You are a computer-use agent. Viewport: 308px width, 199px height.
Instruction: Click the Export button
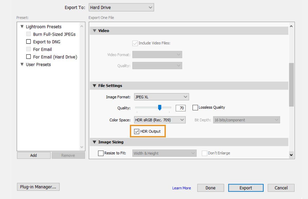(246, 188)
